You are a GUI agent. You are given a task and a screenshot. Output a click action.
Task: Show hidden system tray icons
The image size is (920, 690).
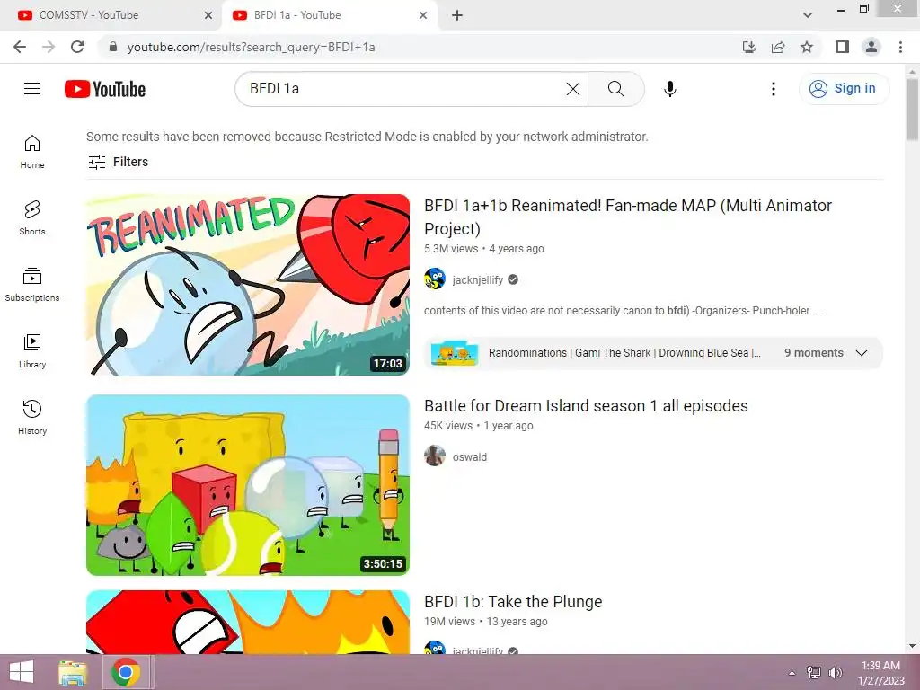792,673
